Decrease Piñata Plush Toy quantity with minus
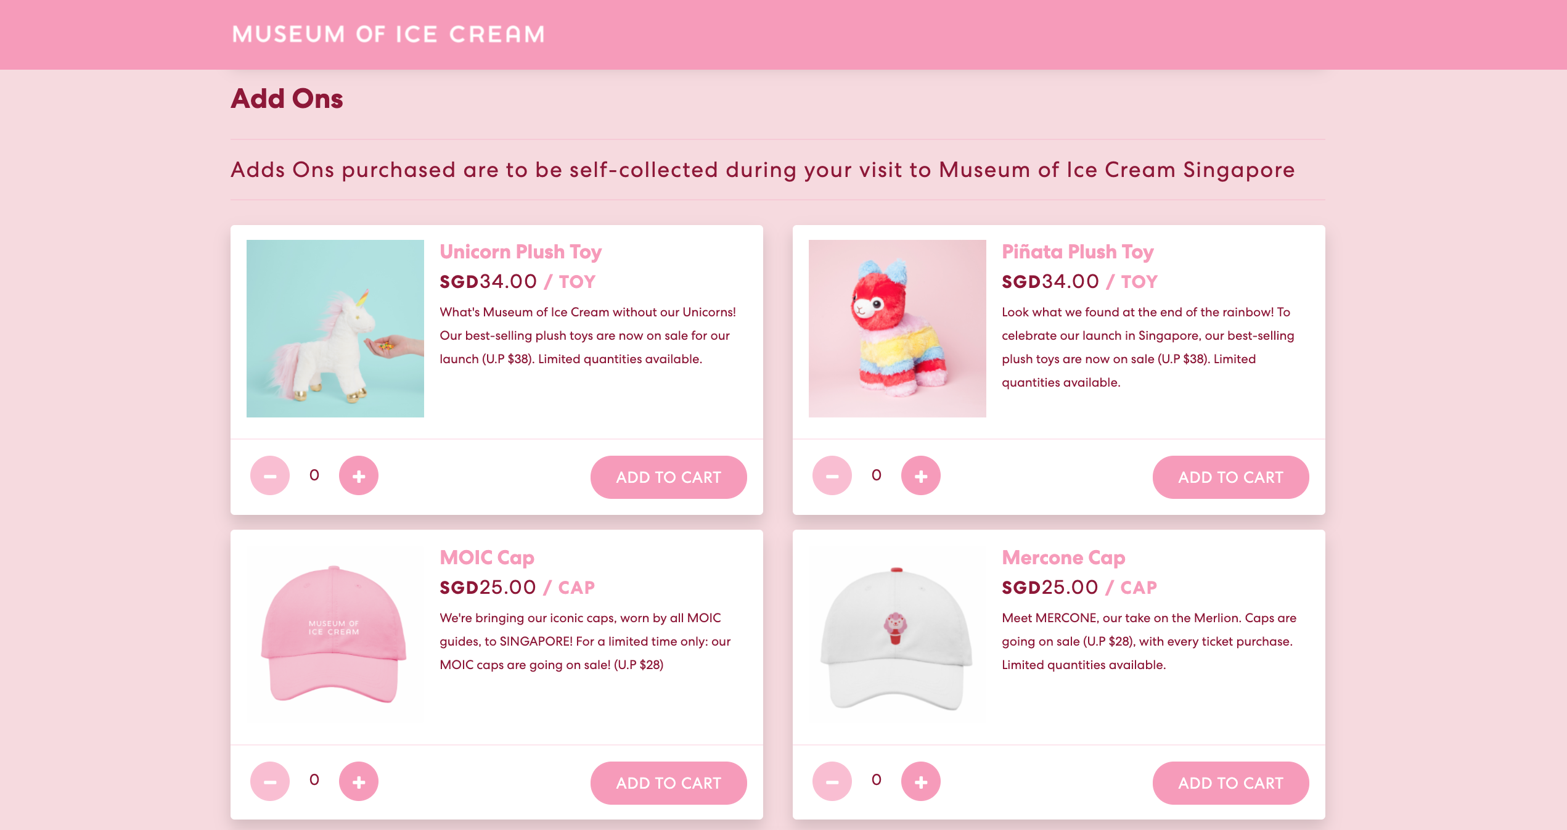 point(832,475)
